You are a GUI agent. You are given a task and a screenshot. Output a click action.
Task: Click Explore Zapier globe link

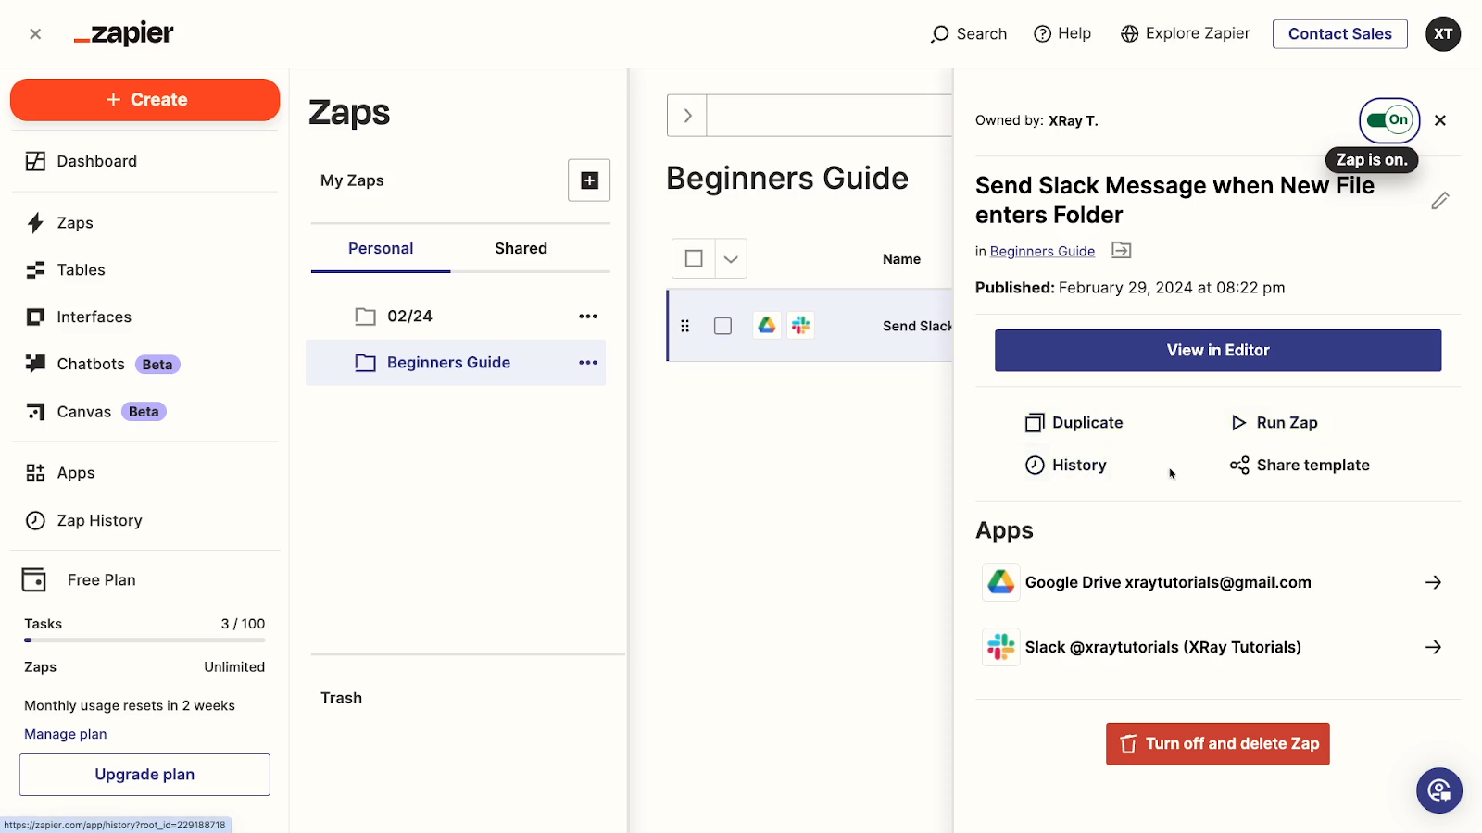[x=1185, y=34]
